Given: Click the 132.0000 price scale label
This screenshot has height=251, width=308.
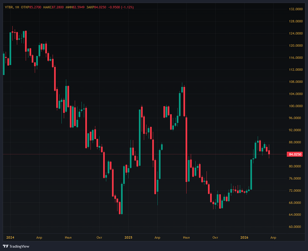Looking at the screenshot, I should [x=294, y=9].
